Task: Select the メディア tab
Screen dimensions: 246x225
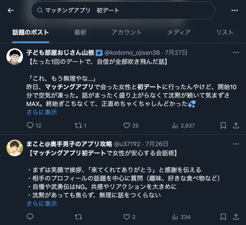Action: tap(179, 32)
